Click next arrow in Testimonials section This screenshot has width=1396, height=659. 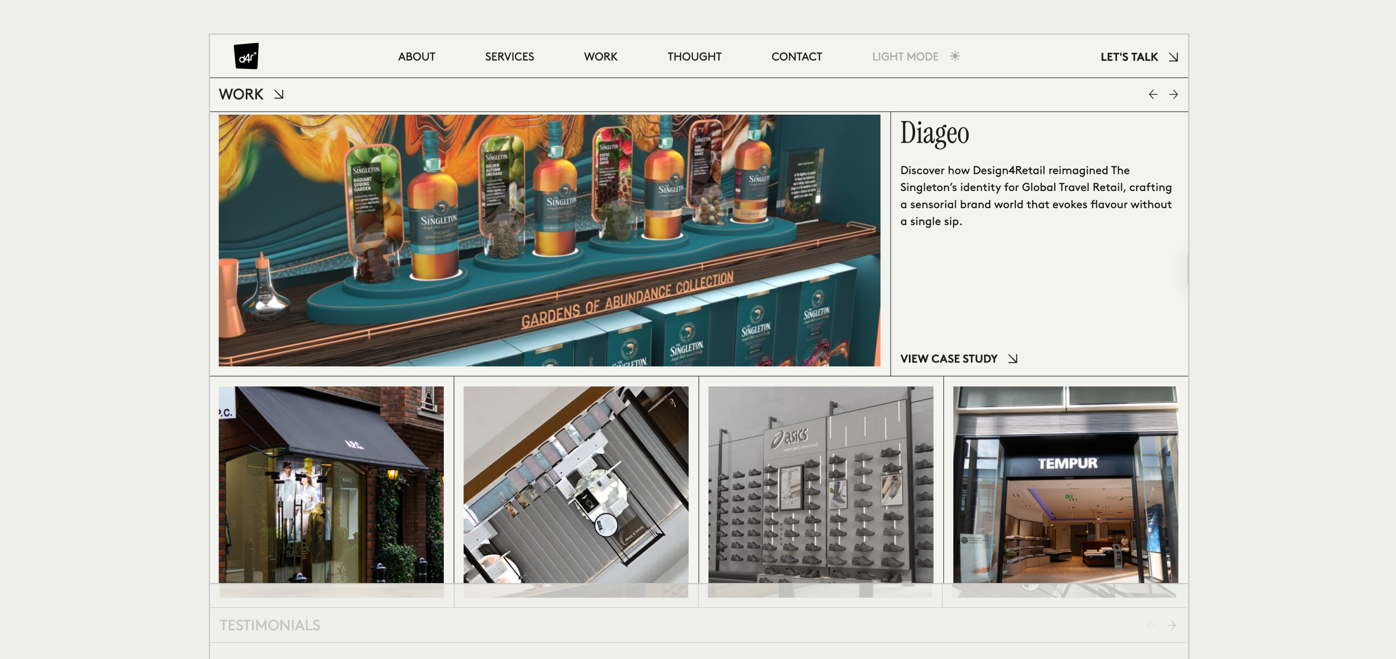1172,625
